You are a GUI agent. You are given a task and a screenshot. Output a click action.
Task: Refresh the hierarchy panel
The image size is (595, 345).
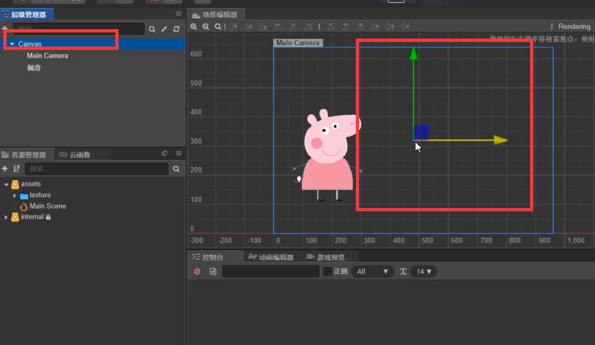tap(177, 29)
